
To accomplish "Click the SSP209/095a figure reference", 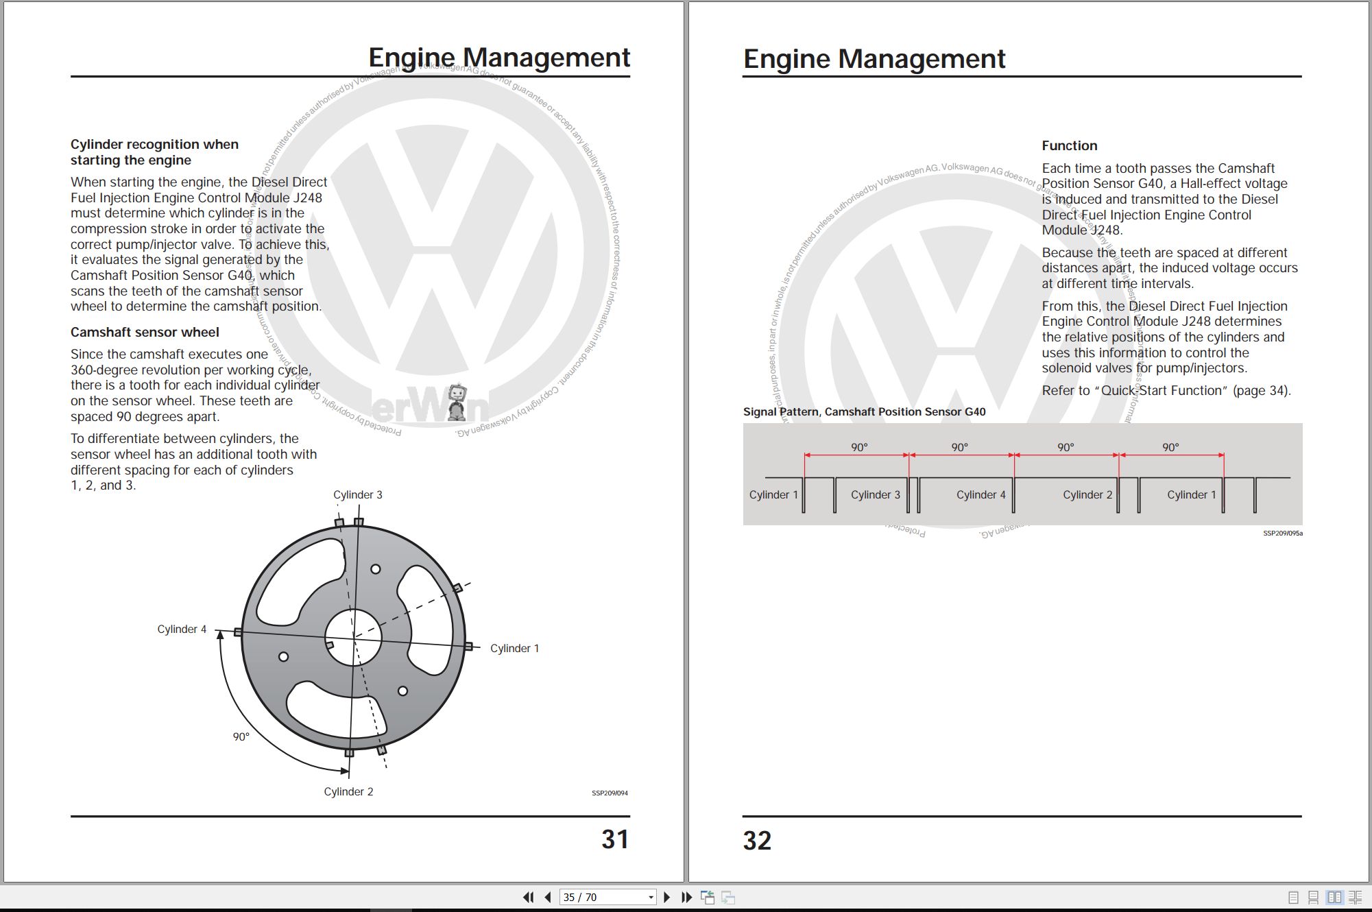I will (x=1283, y=533).
